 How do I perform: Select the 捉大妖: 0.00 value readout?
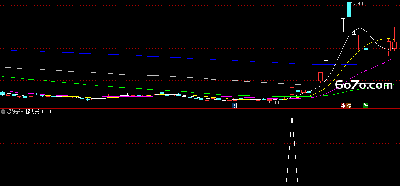click(38, 112)
